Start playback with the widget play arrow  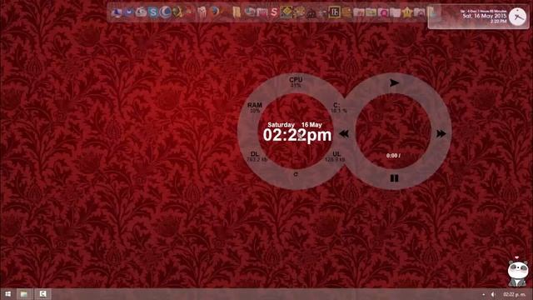click(394, 82)
